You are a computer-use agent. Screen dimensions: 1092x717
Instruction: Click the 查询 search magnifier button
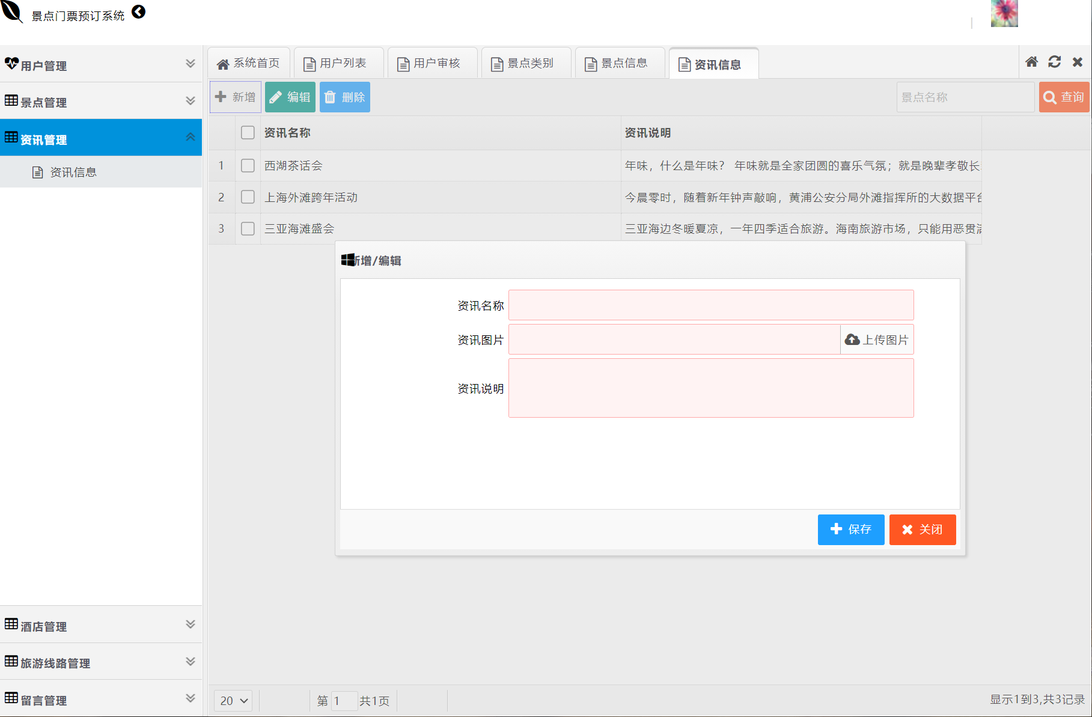click(x=1063, y=97)
